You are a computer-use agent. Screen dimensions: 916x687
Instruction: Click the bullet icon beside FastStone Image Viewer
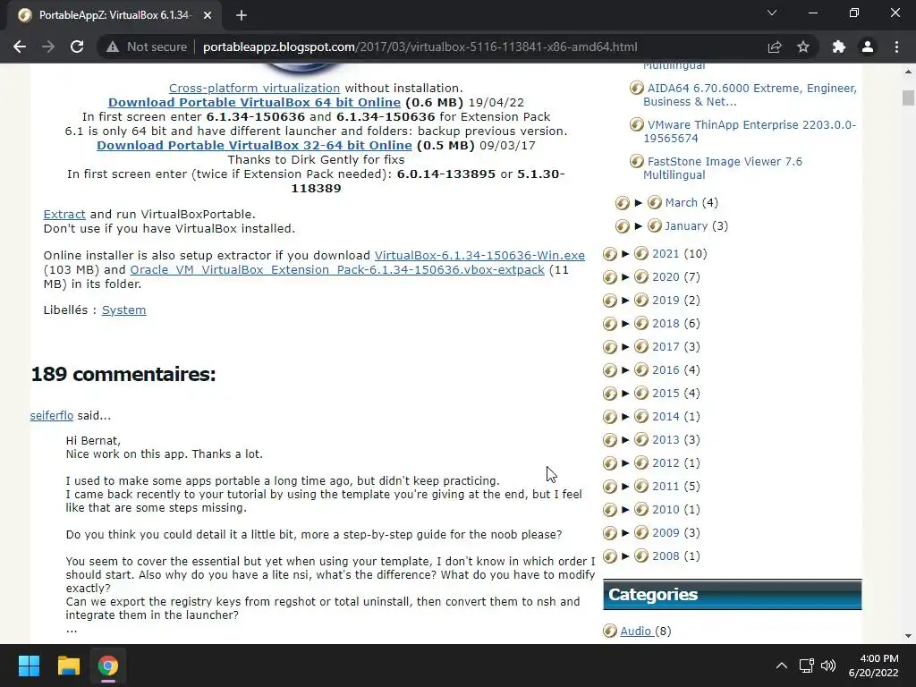(x=636, y=161)
